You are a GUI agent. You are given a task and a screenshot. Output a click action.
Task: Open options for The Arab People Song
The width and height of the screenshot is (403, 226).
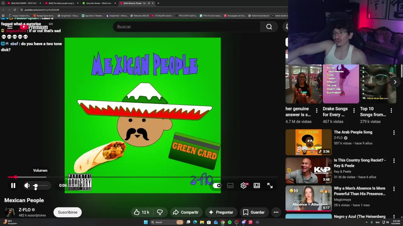click(x=394, y=133)
